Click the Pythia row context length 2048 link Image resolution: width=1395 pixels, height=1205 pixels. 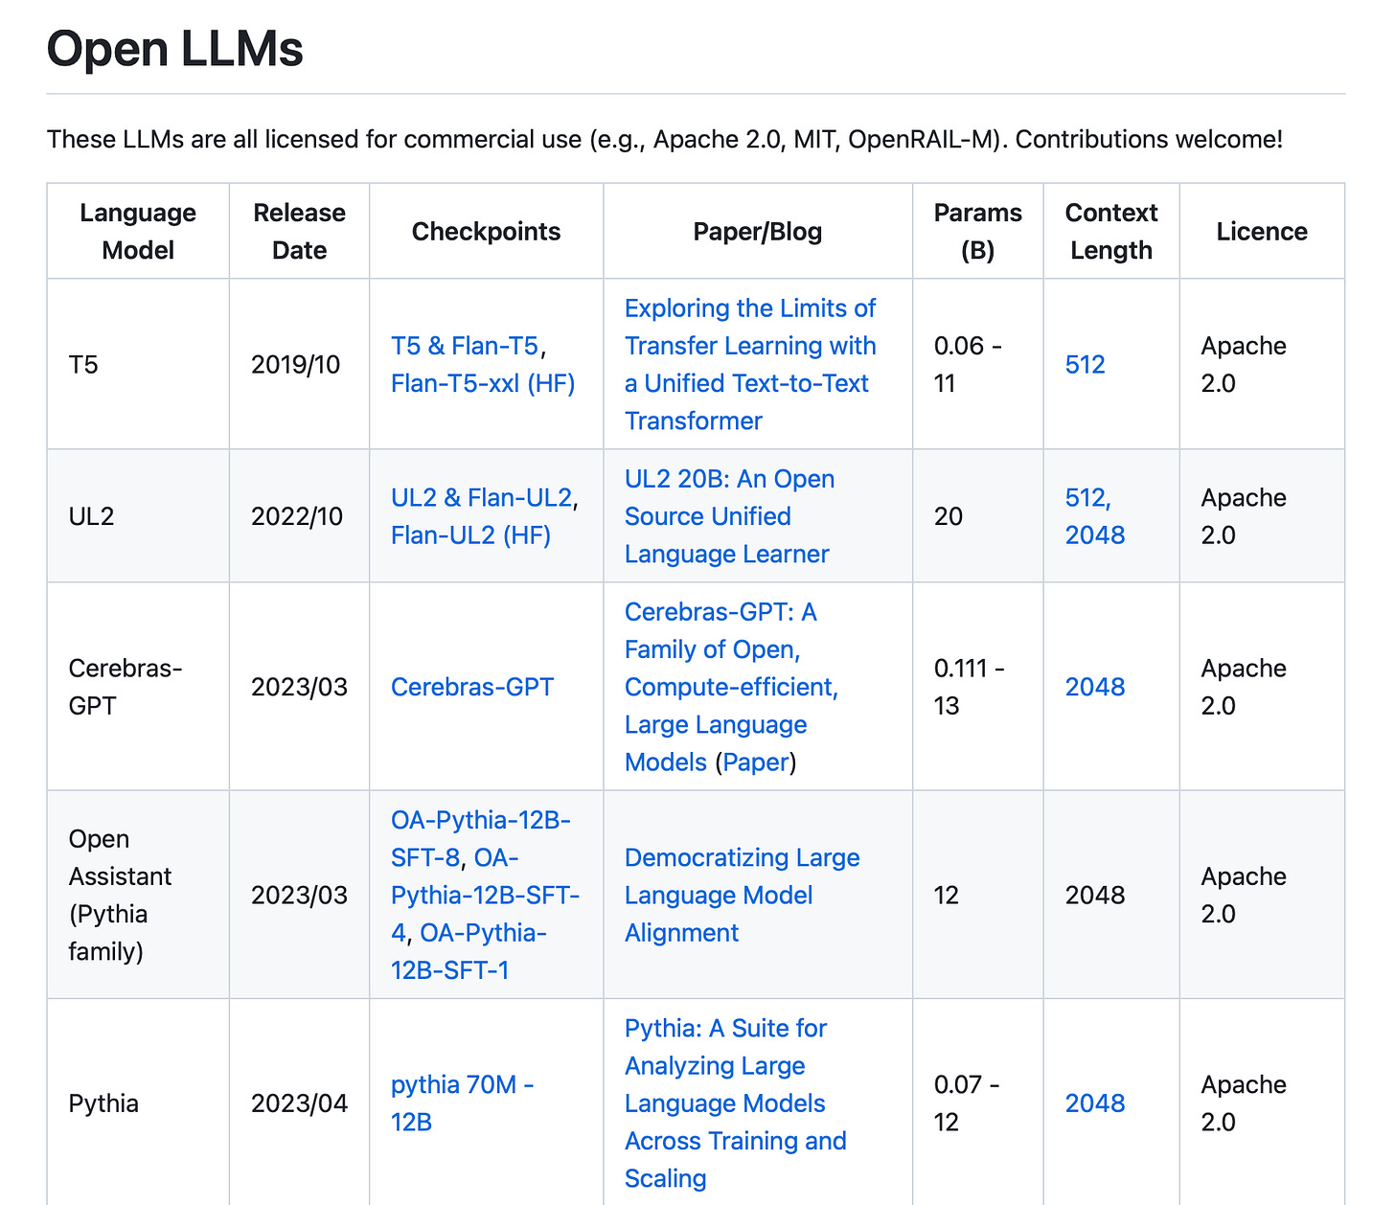coord(1095,1103)
